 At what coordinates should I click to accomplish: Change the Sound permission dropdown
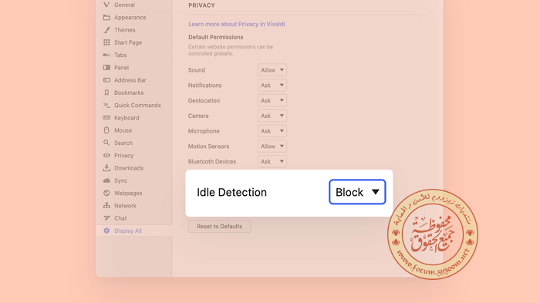point(272,70)
